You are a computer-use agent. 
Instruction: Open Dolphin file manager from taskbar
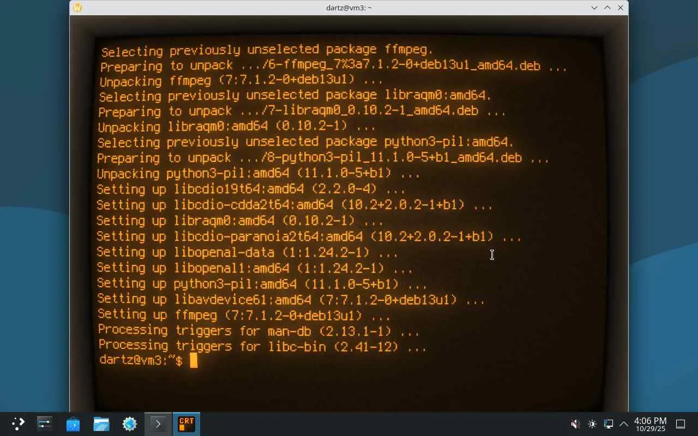pos(101,424)
